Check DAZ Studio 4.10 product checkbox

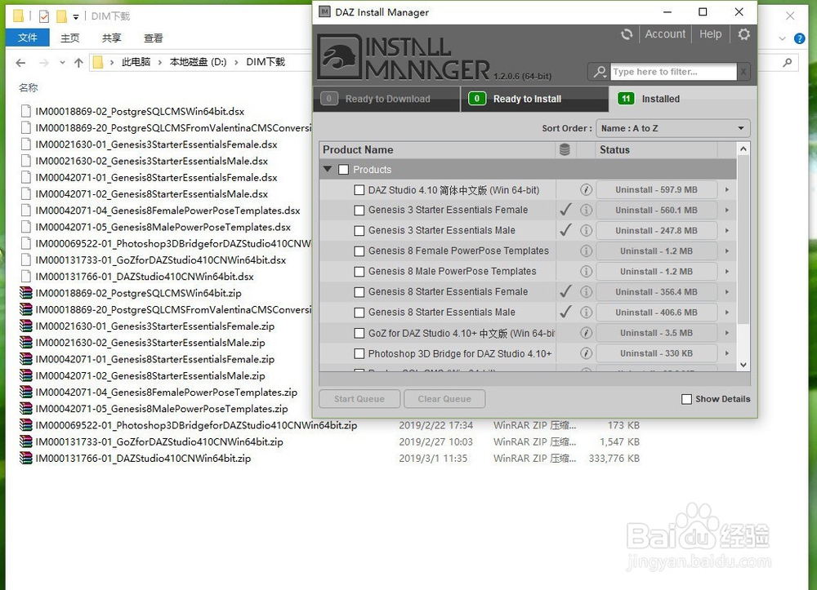pos(359,190)
